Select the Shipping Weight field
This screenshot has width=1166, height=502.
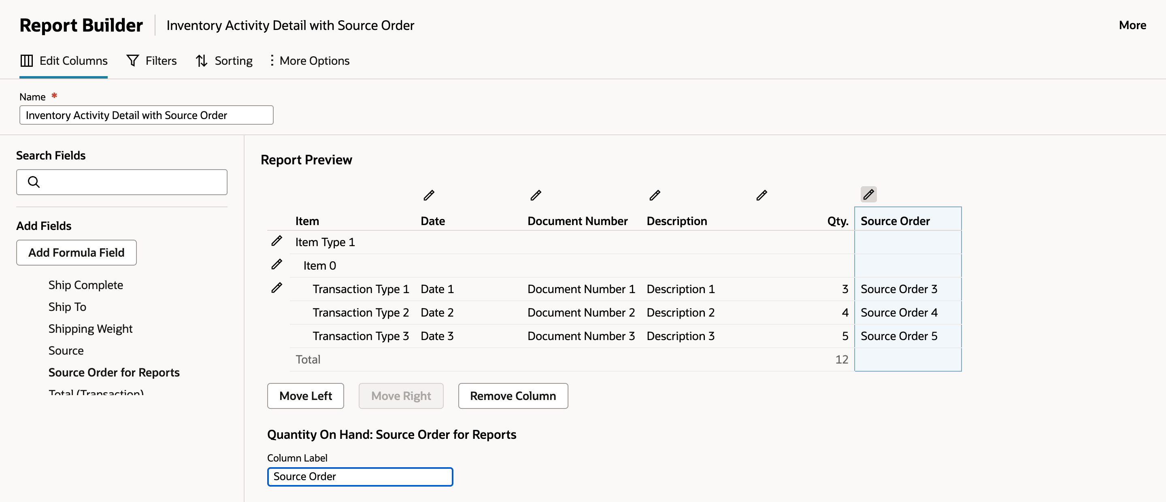click(90, 329)
